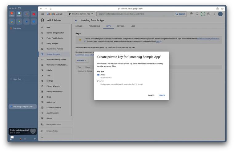
Task: Open the Instabug Sample App project picker
Action: (81, 14)
